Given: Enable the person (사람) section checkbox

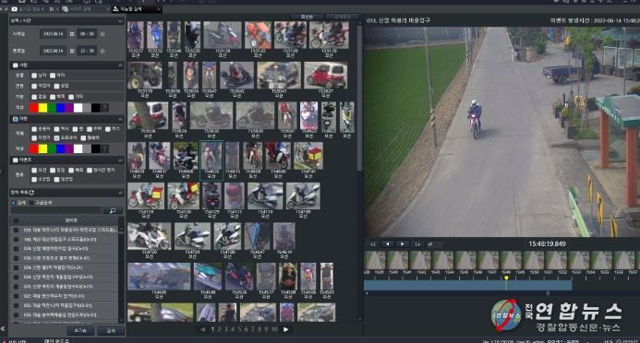Looking at the screenshot, I should point(15,65).
